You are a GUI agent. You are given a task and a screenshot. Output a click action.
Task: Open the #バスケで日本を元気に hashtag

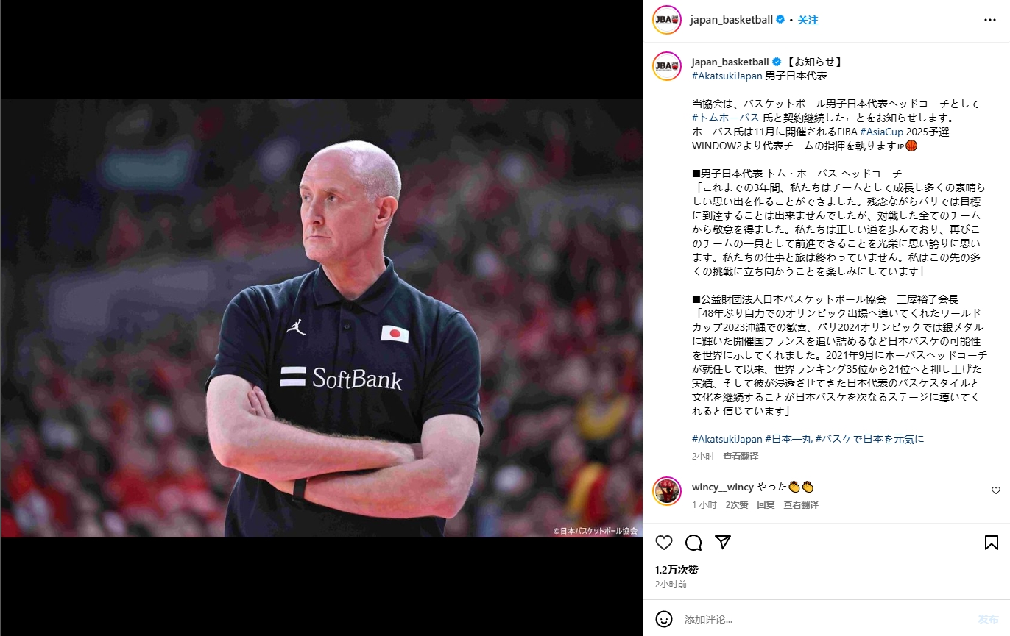tap(869, 439)
